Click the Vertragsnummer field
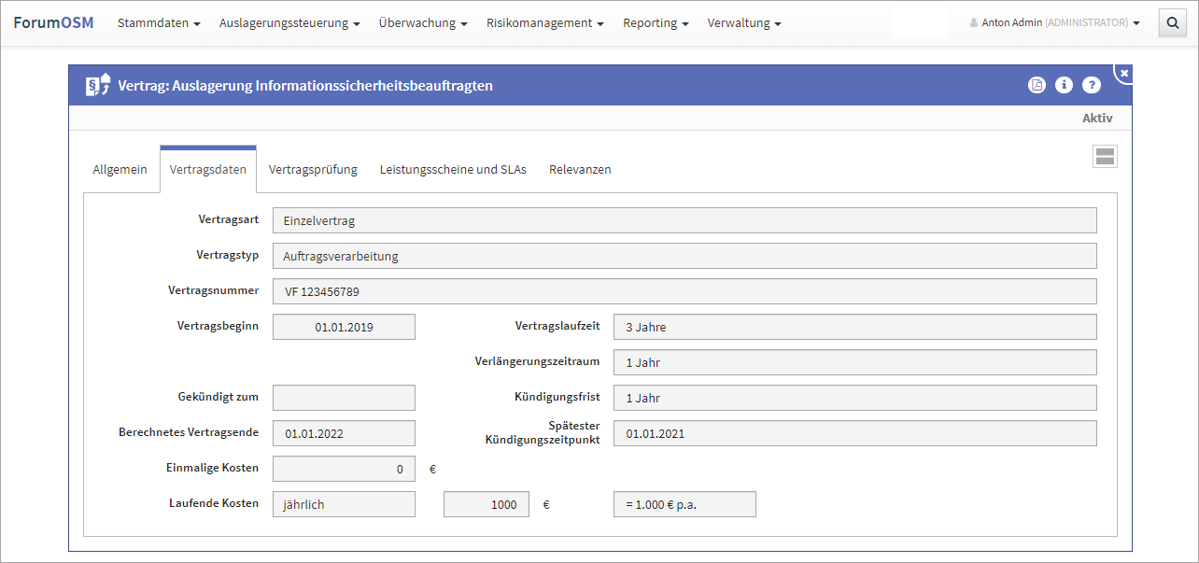Image resolution: width=1199 pixels, height=563 pixels. tap(684, 291)
